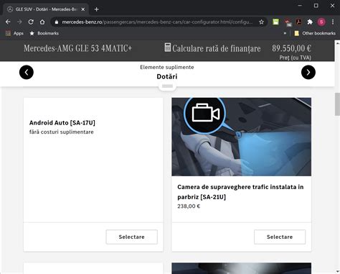
Task: Open the traffic camera option image
Action: pos(242,137)
